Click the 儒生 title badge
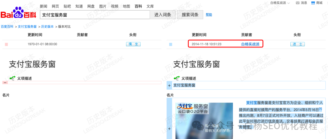 pyautogui.click(x=133, y=44)
